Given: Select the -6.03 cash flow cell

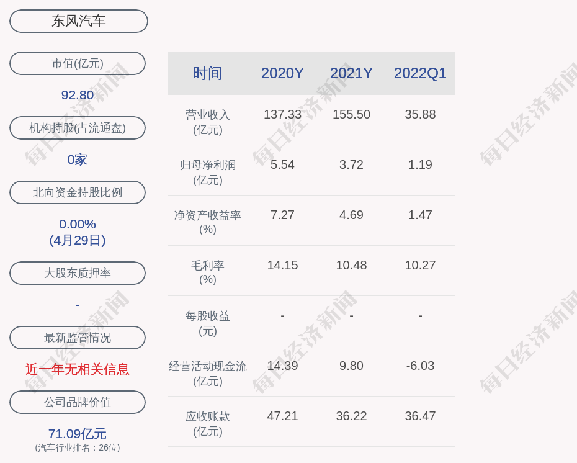Looking at the screenshot, I should [x=420, y=366].
